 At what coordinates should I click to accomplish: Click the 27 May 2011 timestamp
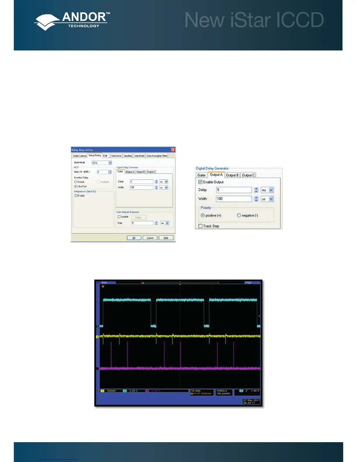pos(251,401)
